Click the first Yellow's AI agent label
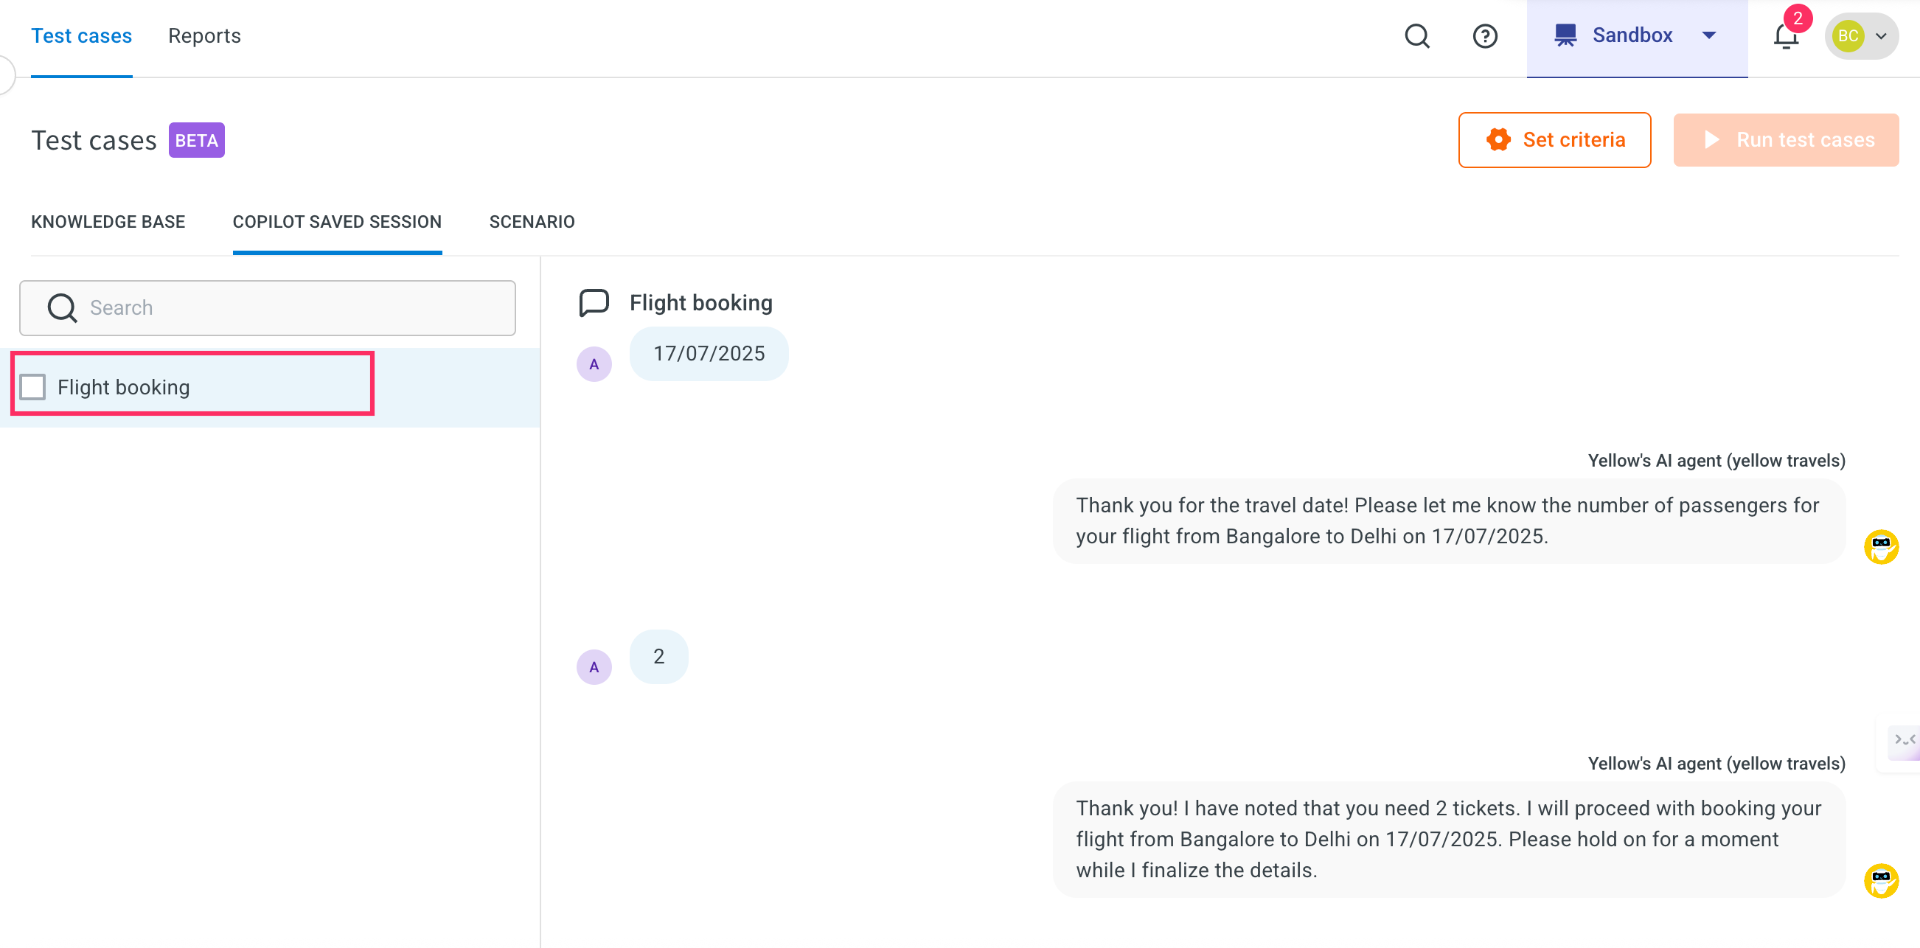1920x948 pixels. click(x=1716, y=461)
